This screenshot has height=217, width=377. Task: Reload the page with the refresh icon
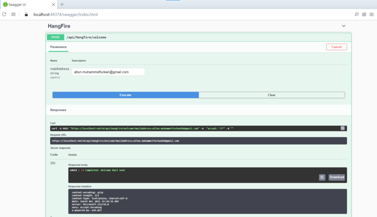[x=4, y=14]
